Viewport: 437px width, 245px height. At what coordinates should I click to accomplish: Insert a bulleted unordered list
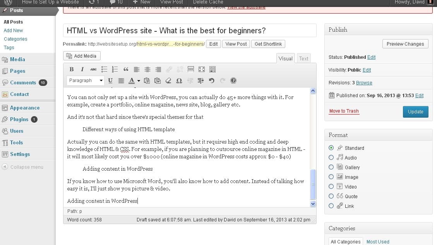(x=104, y=69)
